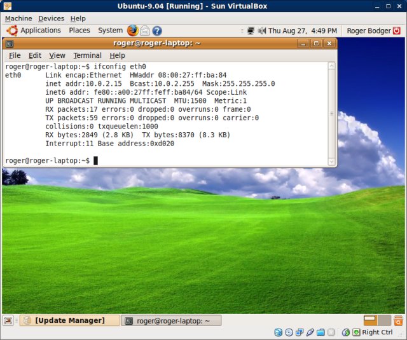The width and height of the screenshot is (407, 340).
Task: Open the terminal Edit menu
Action: (35, 55)
